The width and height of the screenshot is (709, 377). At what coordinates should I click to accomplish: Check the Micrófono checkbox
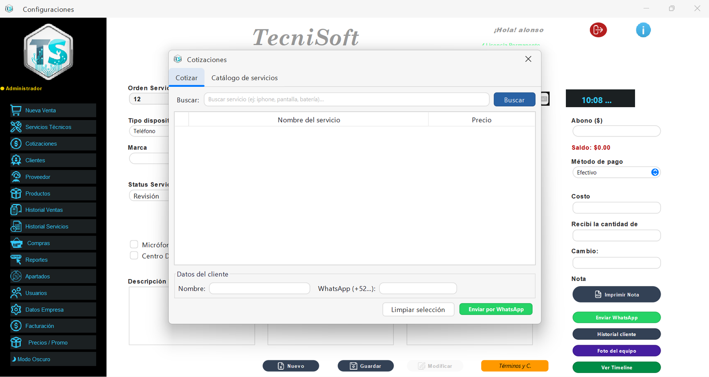pyautogui.click(x=134, y=245)
